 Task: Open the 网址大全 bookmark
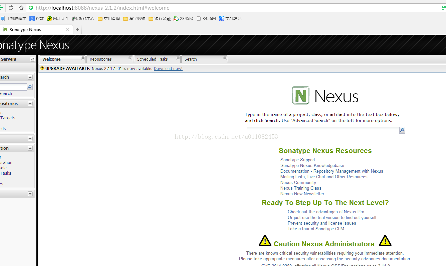(x=58, y=19)
